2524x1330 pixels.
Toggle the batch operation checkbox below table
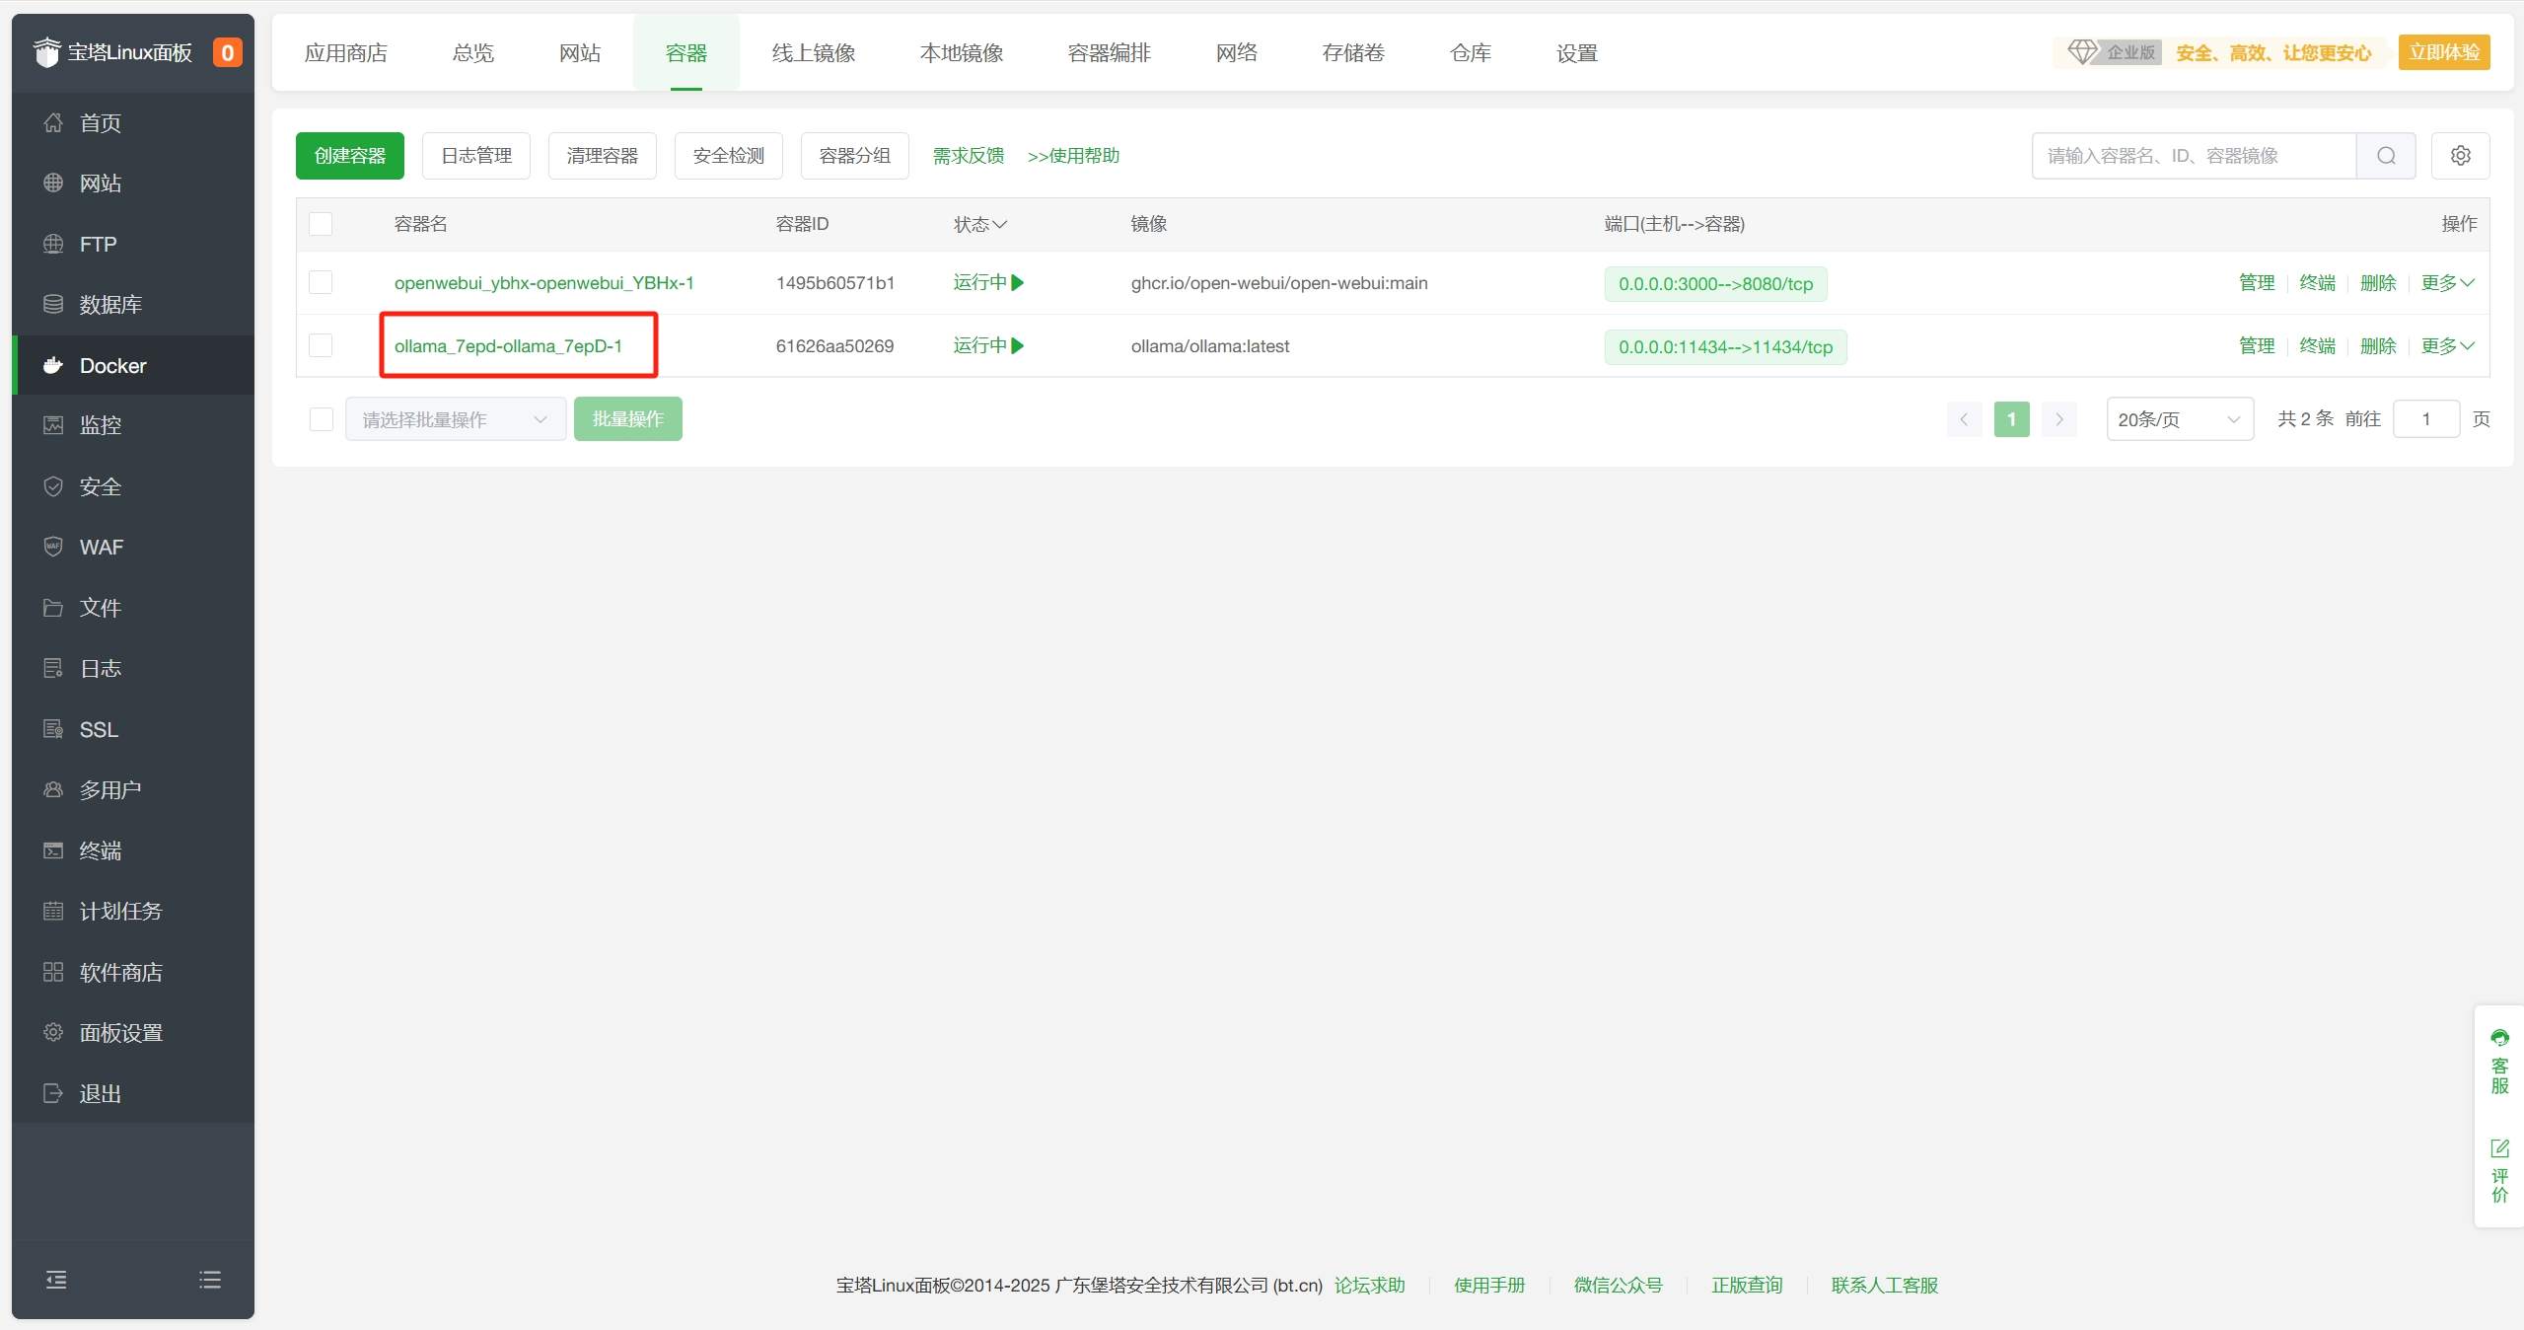(x=321, y=419)
